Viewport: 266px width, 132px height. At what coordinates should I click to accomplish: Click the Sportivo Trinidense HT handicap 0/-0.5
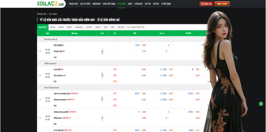click(x=190, y=93)
